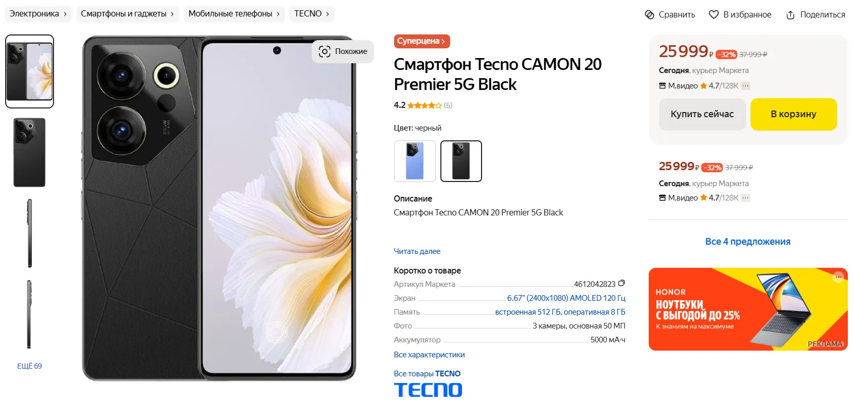
Task: Add to favorites with the heart icon
Action: point(714,15)
